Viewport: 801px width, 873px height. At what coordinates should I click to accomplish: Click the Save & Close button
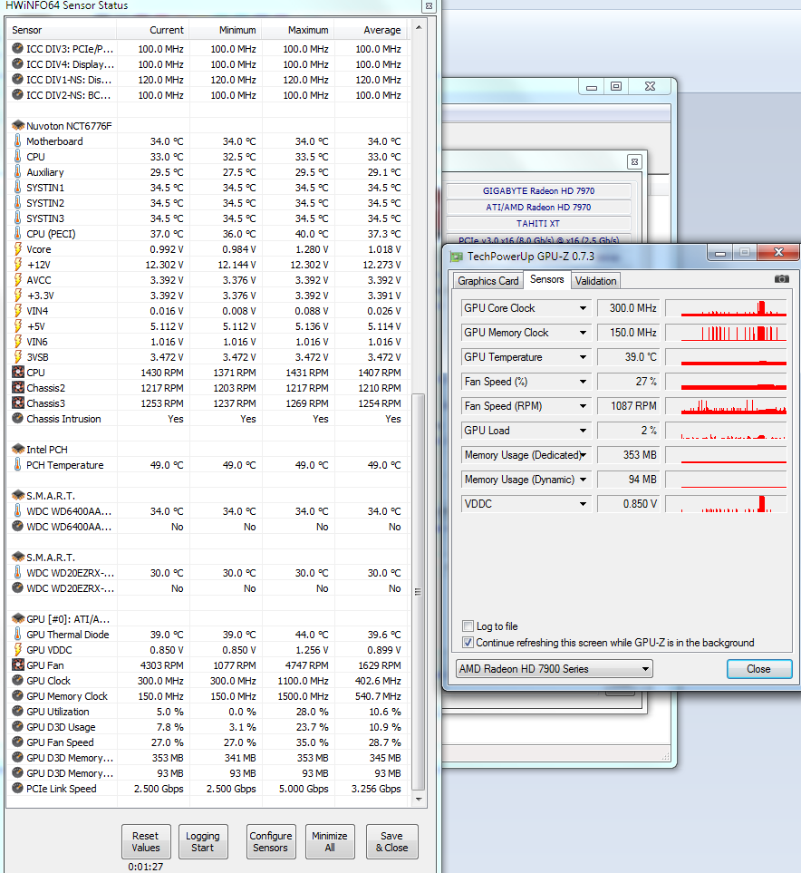(391, 842)
